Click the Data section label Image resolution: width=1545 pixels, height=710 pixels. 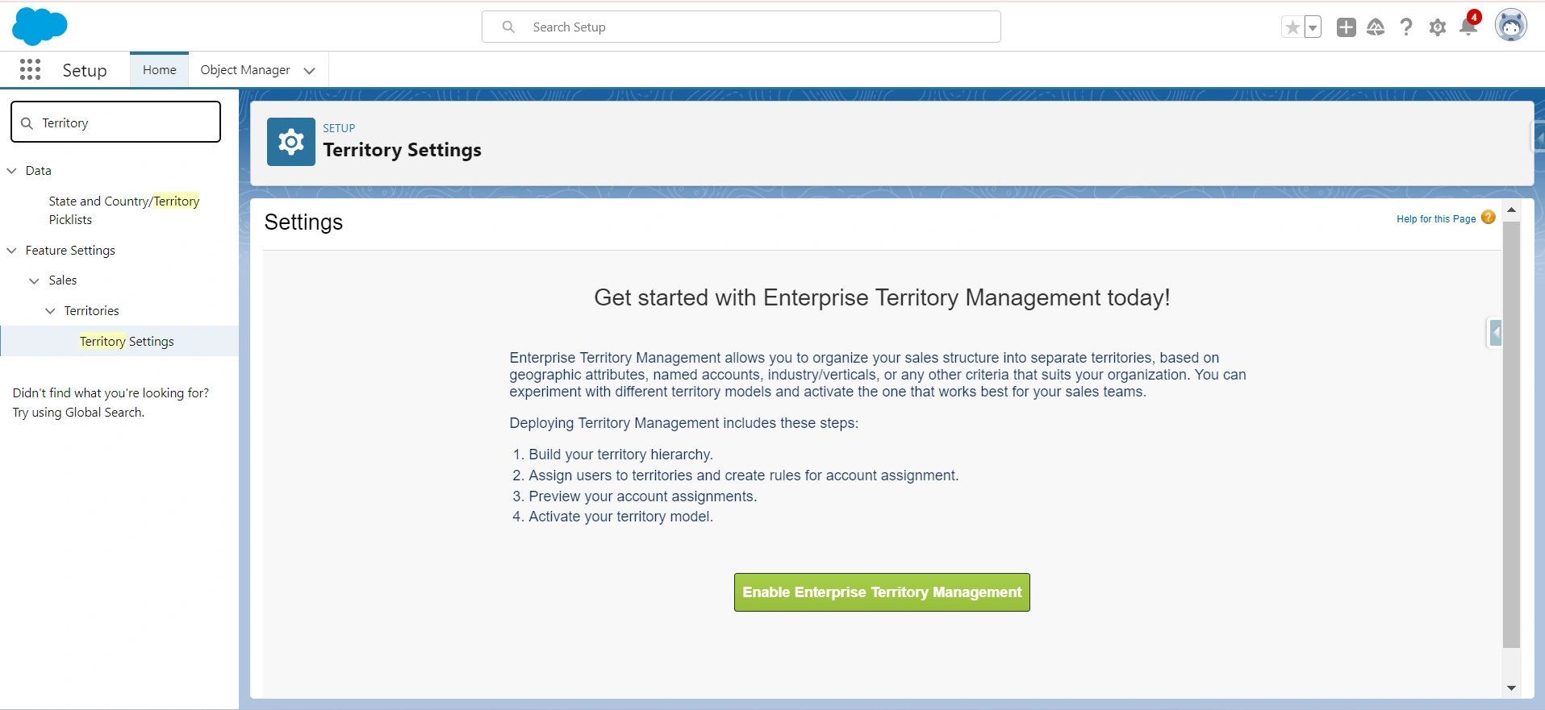(x=38, y=171)
